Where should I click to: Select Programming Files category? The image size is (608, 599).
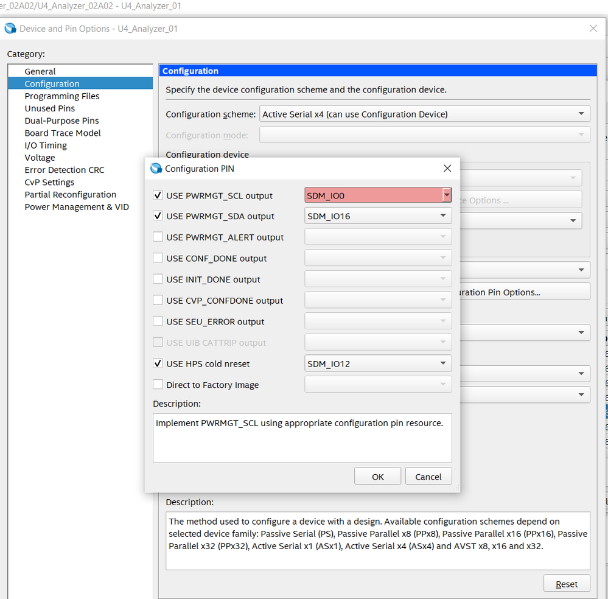pyautogui.click(x=80, y=96)
